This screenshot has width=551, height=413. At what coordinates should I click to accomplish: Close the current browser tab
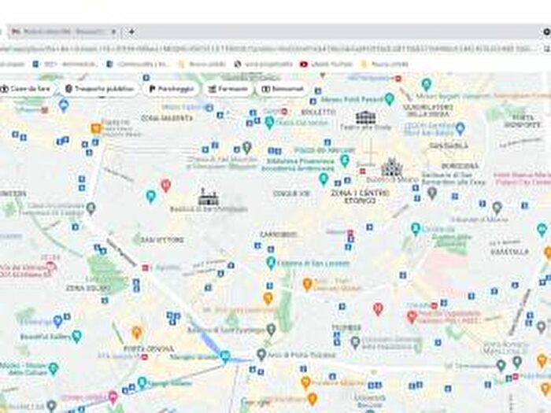point(113,31)
